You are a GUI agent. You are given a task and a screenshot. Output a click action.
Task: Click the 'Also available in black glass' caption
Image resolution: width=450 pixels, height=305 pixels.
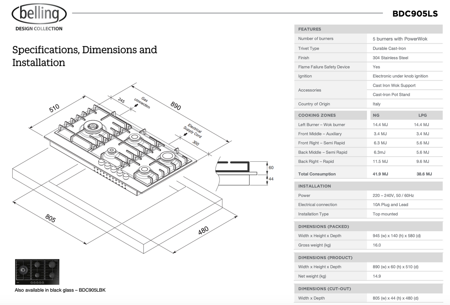tap(60, 290)
